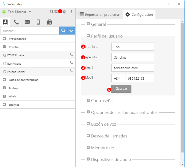This screenshot has width=185, height=167.
Task: Open the mobile SMS tab icon
Action: click(x=38, y=22)
